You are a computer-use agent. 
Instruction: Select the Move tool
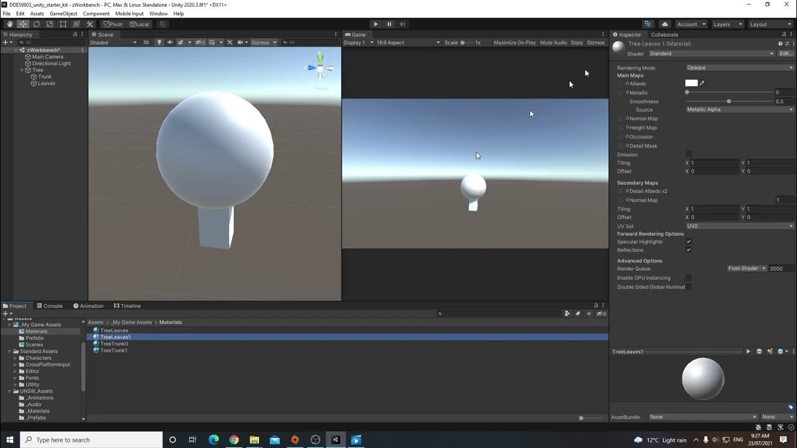point(23,24)
